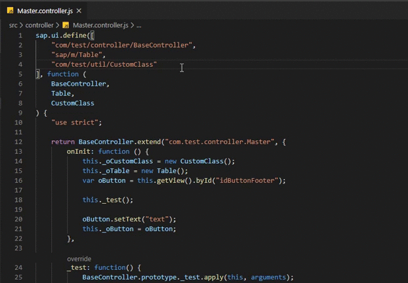Click the arguments keyword on line 25
The width and height of the screenshot is (408, 283).
pyautogui.click(x=268, y=277)
